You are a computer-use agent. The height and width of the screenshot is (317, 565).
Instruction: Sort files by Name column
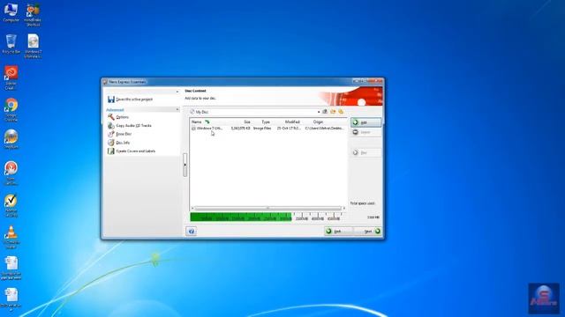point(197,122)
